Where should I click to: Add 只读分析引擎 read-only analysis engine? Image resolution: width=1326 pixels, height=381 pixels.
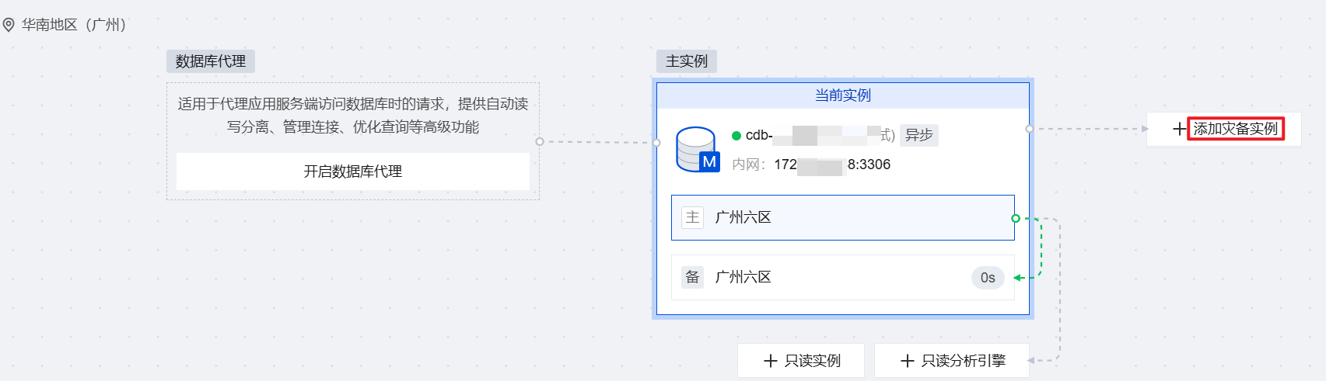pyautogui.click(x=963, y=361)
